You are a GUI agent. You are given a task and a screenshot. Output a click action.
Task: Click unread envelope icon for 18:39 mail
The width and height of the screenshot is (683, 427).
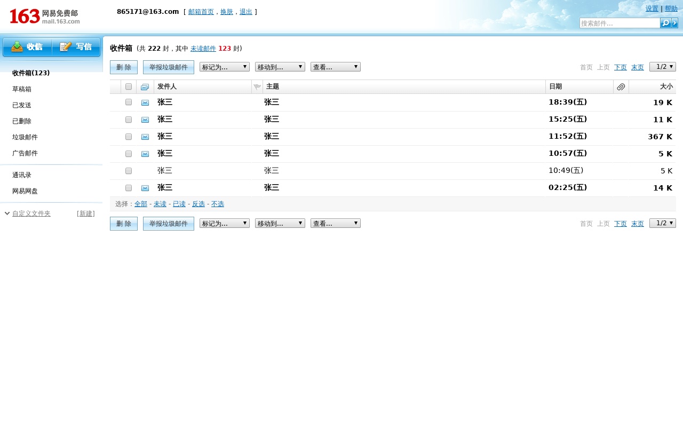pyautogui.click(x=145, y=102)
